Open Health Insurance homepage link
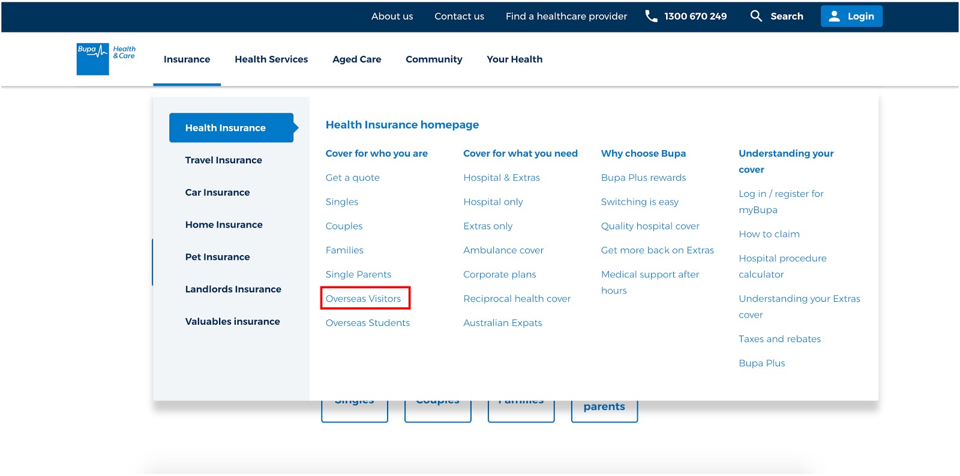Screen dimensions: 960x476 (402, 125)
